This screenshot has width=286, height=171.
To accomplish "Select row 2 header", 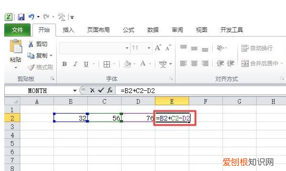I will pos(12,118).
